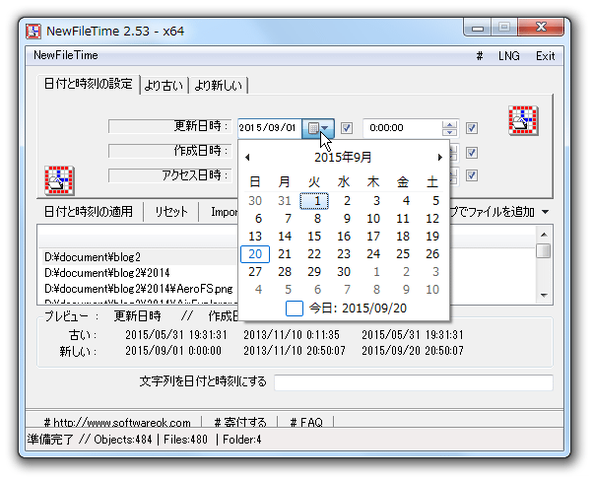Select day 15 in the calendar
This screenshot has width=593, height=480.
314,237
